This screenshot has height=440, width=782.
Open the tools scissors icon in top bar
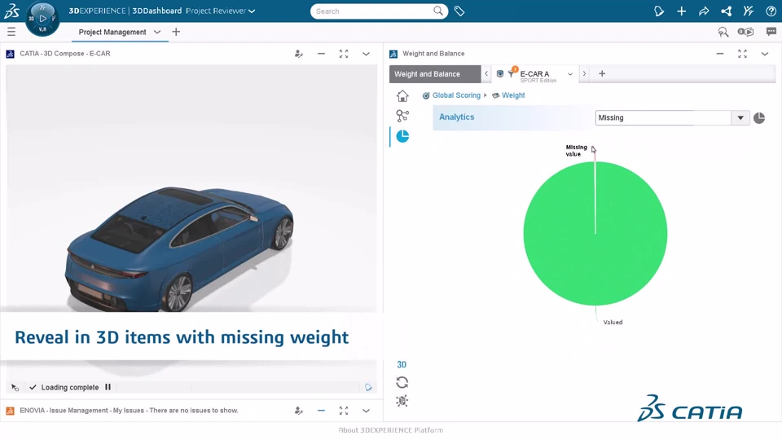point(748,11)
